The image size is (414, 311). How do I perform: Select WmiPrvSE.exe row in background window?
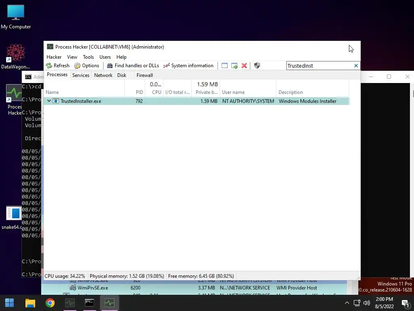[194, 288]
